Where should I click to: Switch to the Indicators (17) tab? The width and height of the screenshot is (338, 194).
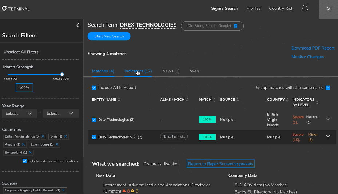(x=138, y=71)
